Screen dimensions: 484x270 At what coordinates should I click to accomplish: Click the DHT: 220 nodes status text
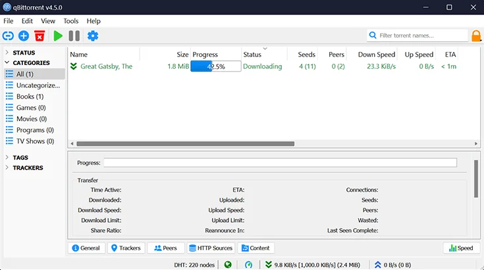point(194,265)
